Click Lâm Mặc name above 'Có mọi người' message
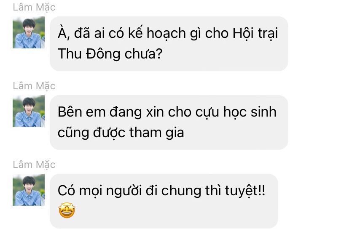The width and height of the screenshot is (349, 234). (34, 165)
